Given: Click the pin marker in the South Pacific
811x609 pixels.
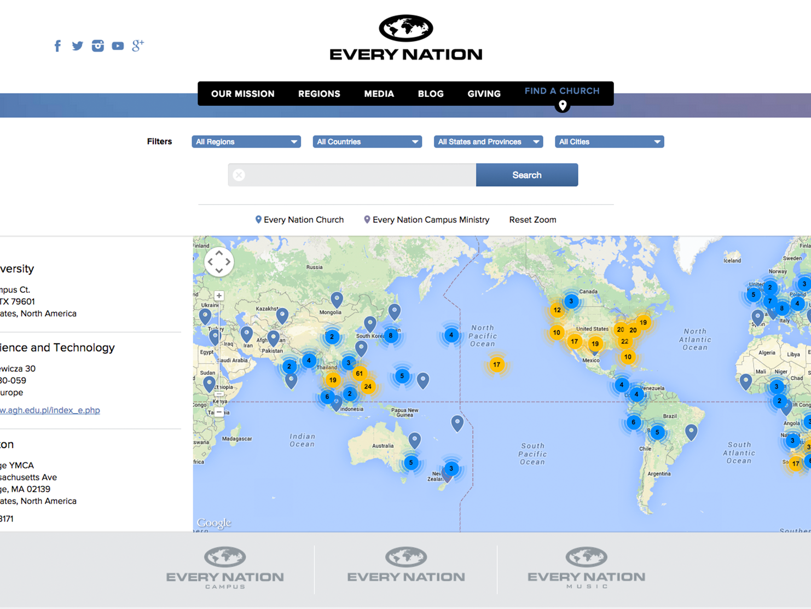Looking at the screenshot, I should pos(457,423).
